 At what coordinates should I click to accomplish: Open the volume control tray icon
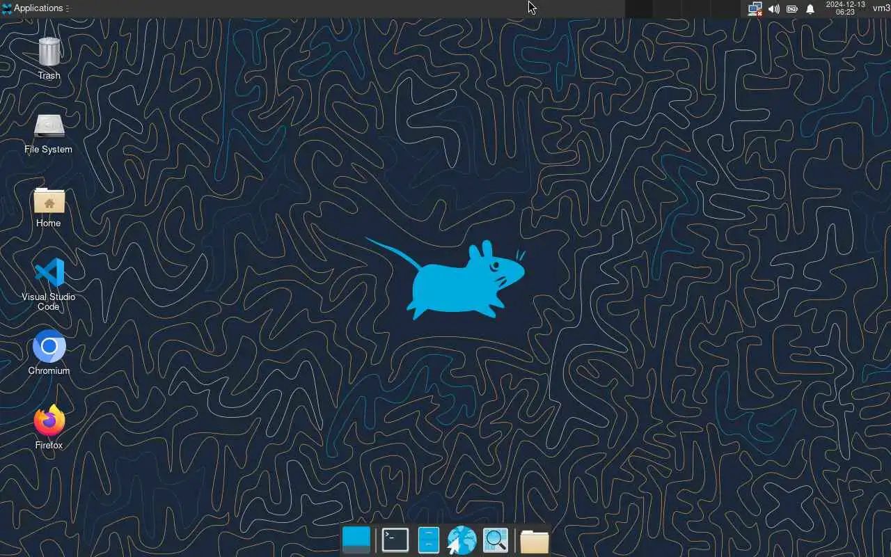coord(774,9)
